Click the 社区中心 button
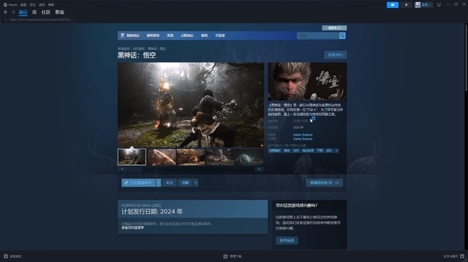The width and height of the screenshot is (468, 262). pyautogui.click(x=335, y=54)
